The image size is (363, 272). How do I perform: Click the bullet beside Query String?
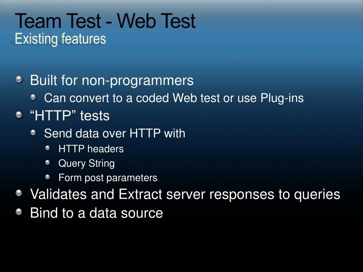[x=48, y=163]
